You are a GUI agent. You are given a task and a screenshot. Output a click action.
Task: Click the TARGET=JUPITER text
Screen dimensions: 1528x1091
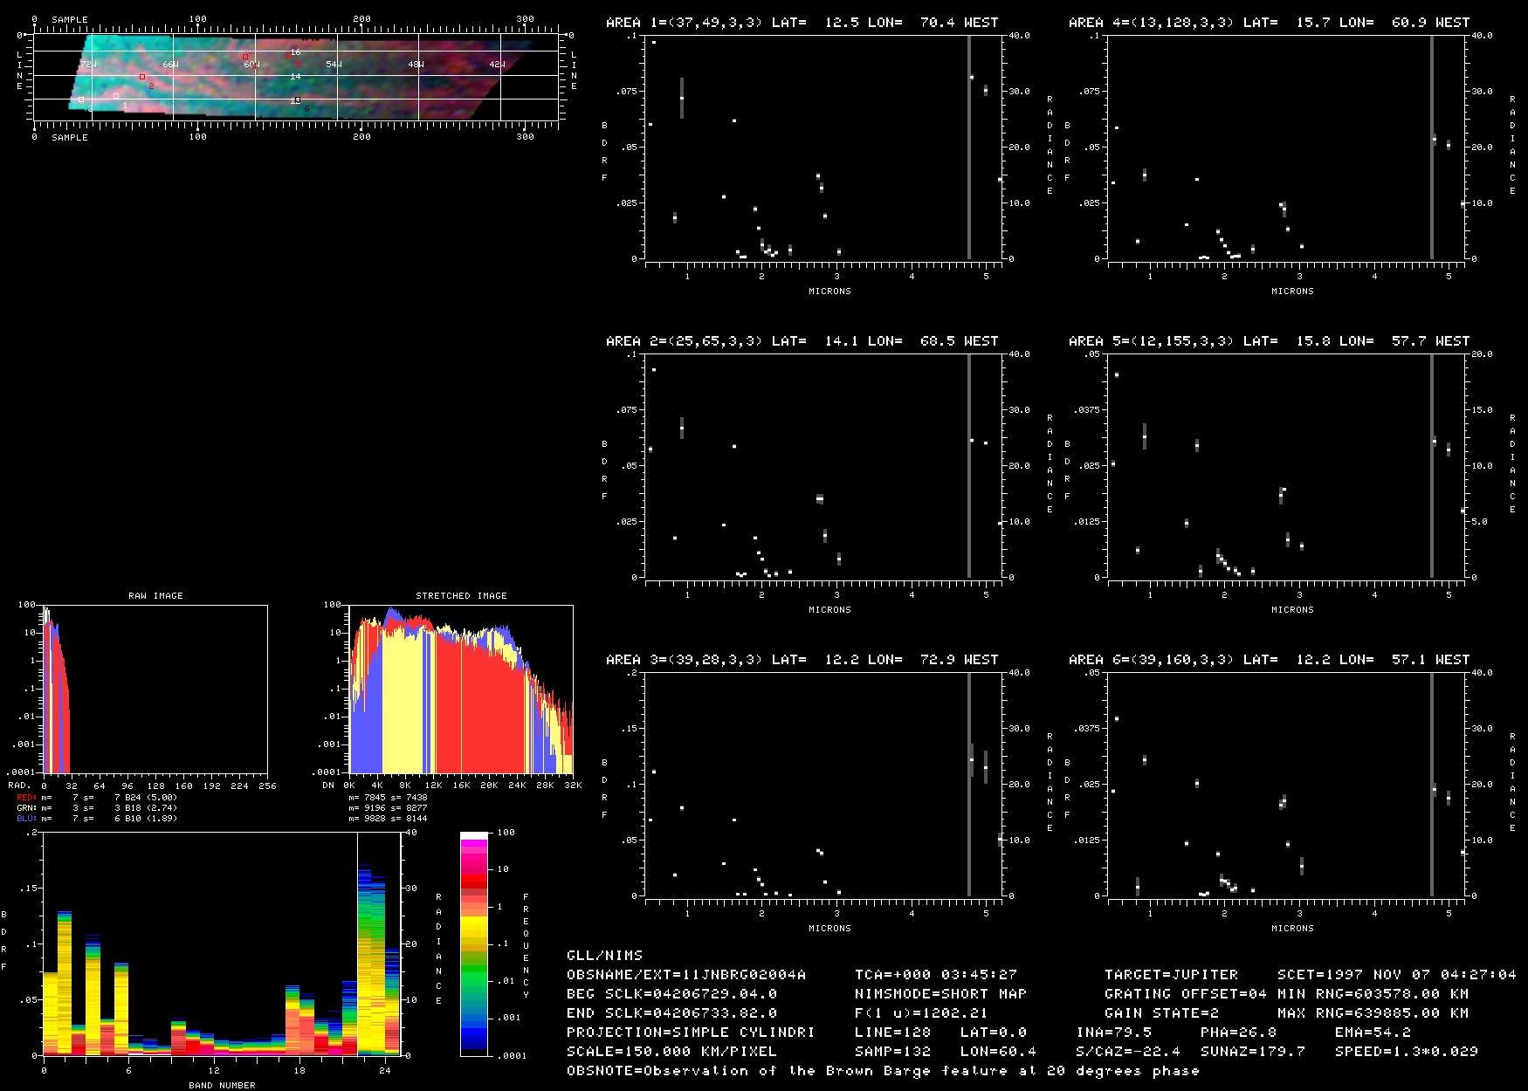(x=1171, y=974)
